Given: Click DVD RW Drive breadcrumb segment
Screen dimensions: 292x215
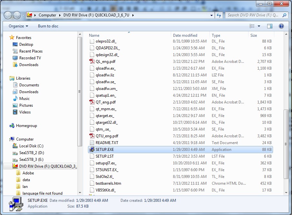Looking at the screenshot, I should [x=96, y=15].
